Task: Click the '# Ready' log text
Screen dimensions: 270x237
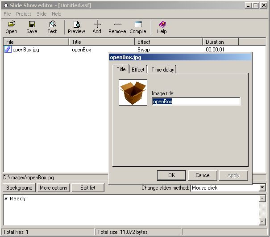Action: pos(15,199)
